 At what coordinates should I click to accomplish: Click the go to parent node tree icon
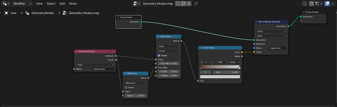(305, 4)
